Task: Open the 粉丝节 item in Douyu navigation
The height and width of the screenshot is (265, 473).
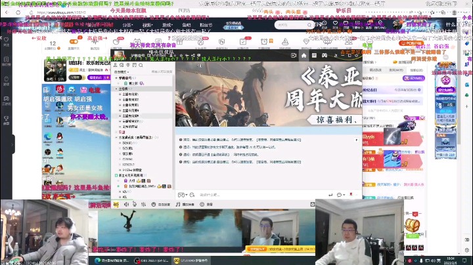Action: 206,25
